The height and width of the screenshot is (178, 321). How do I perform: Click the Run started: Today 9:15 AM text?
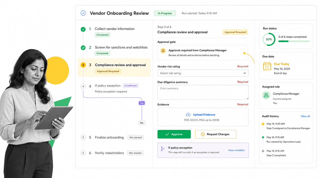tap(199, 13)
